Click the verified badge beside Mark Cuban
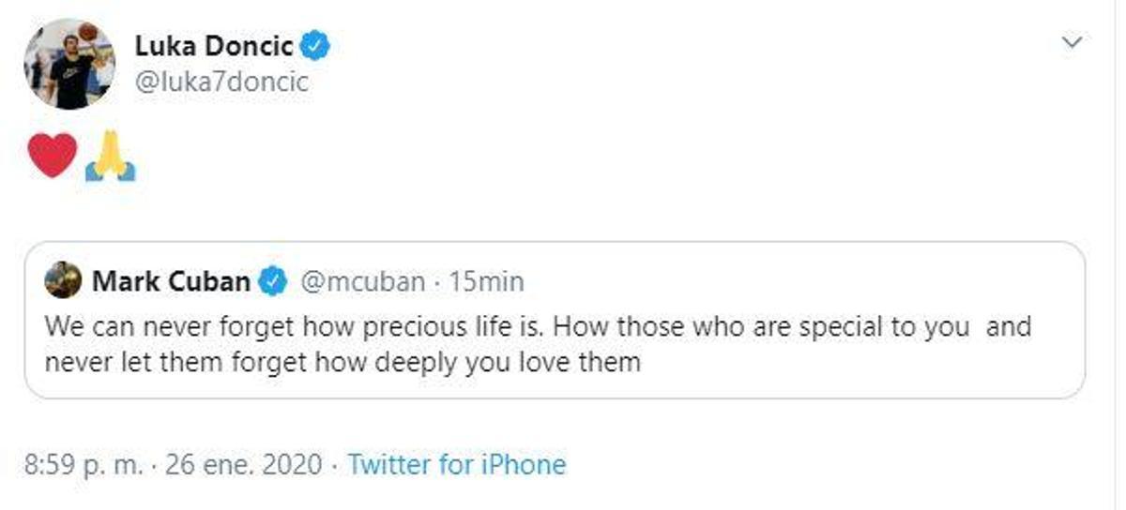The height and width of the screenshot is (510, 1126). pos(272,280)
